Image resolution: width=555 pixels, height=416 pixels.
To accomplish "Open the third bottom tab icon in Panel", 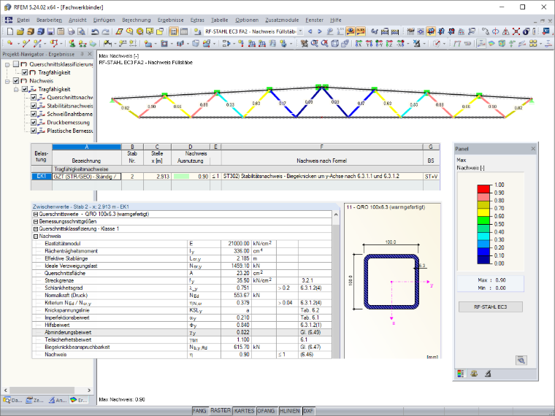I will point(488,374).
